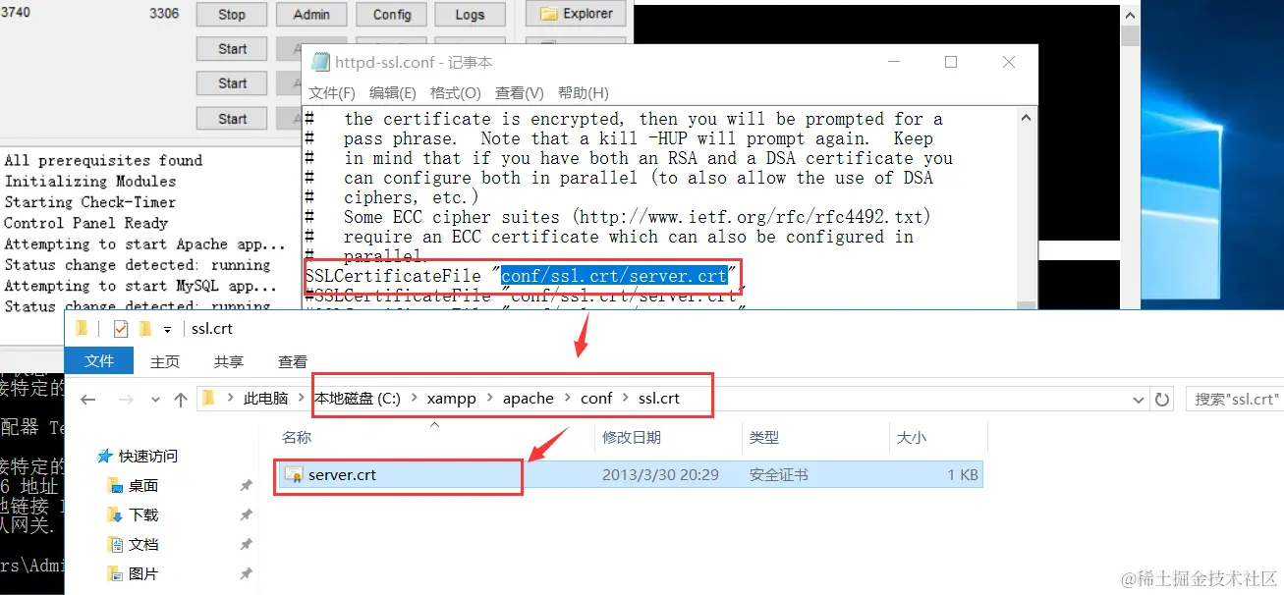This screenshot has width=1284, height=595.
Task: Go up one folder level arrow
Action: click(180, 400)
